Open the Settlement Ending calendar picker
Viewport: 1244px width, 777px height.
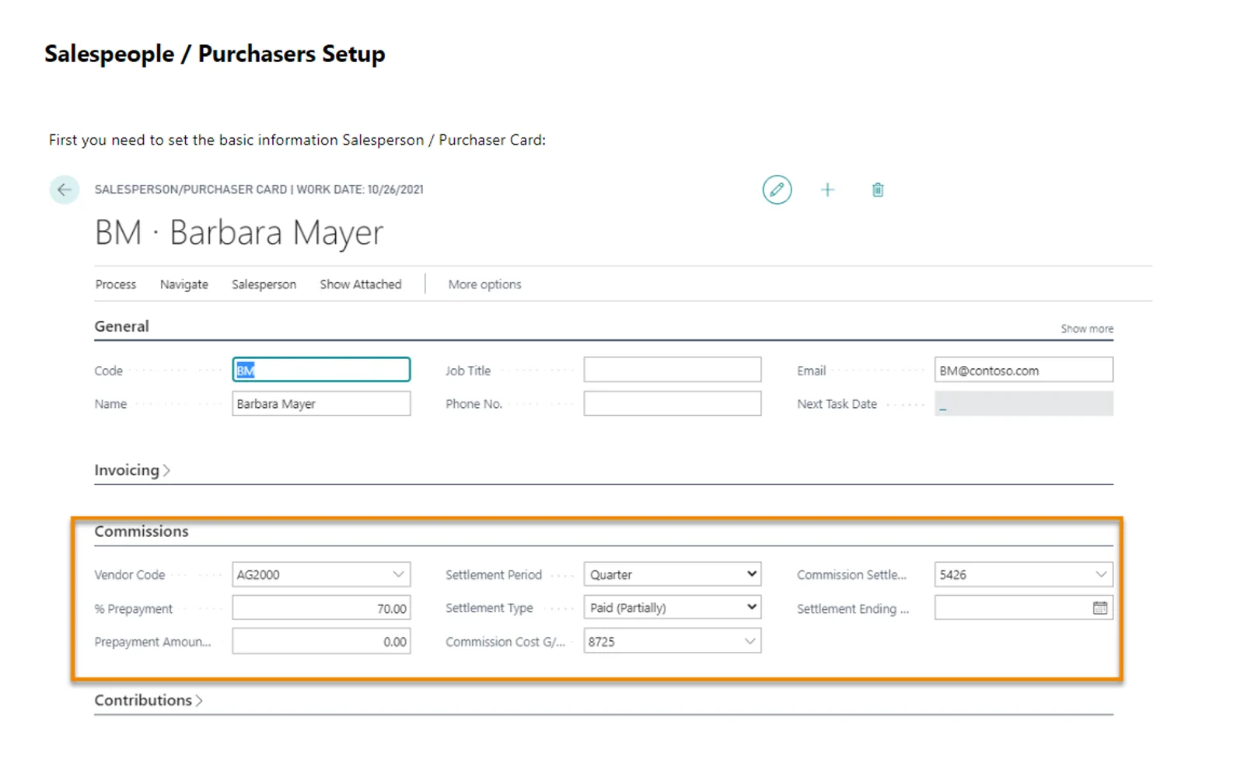tap(1100, 608)
